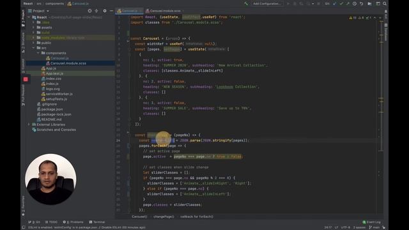Open Git history clock icon
Image resolution: width=409 pixels, height=230 pixels.
(x=355, y=4)
